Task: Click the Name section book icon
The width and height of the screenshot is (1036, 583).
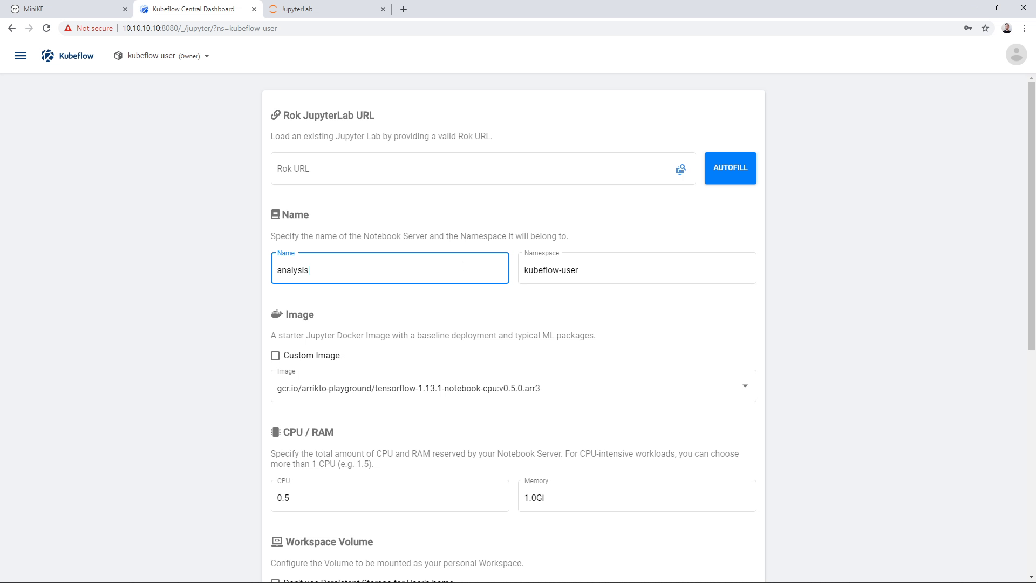Action: [x=275, y=214]
